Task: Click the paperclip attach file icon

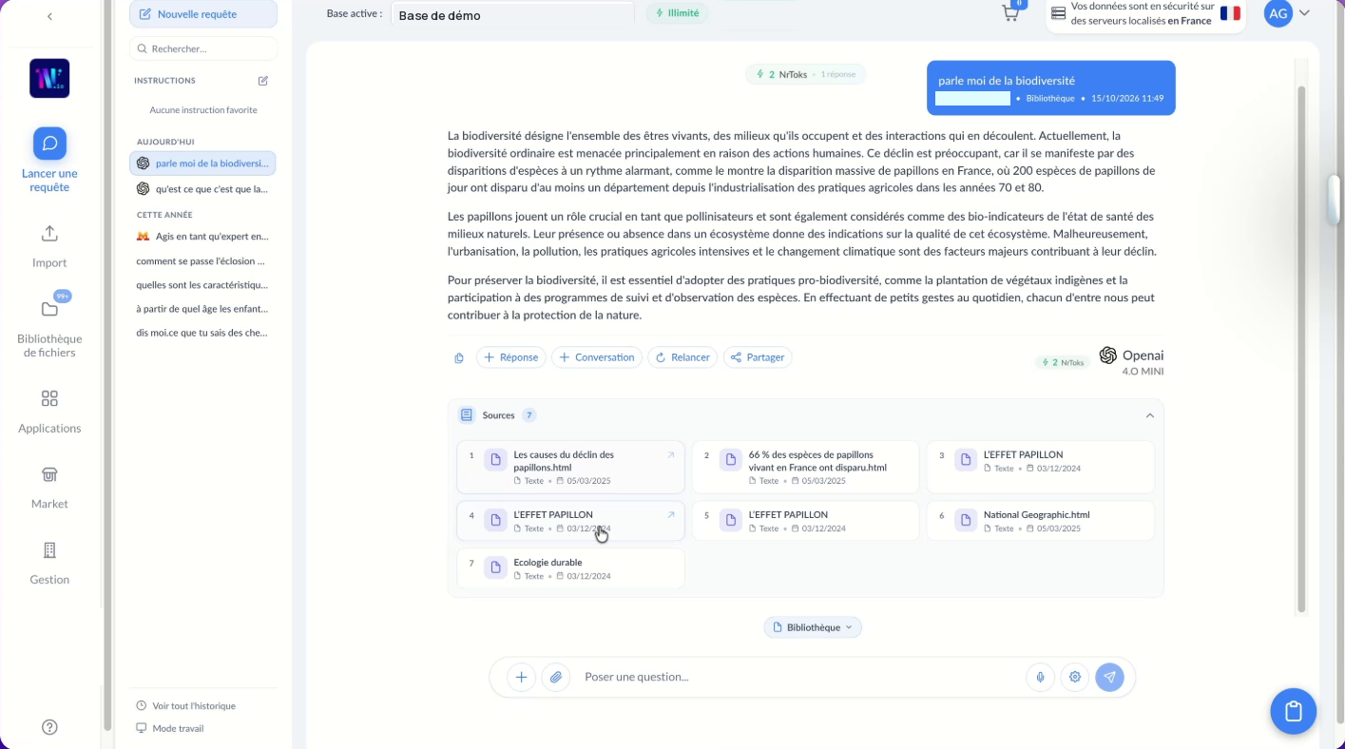Action: coord(556,677)
